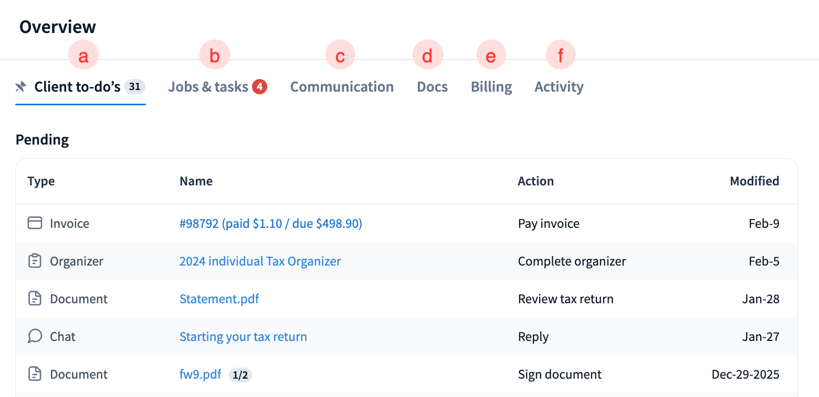Click the pin icon beside Client to-do's
Viewport: 819px width, 397px height.
tap(21, 87)
